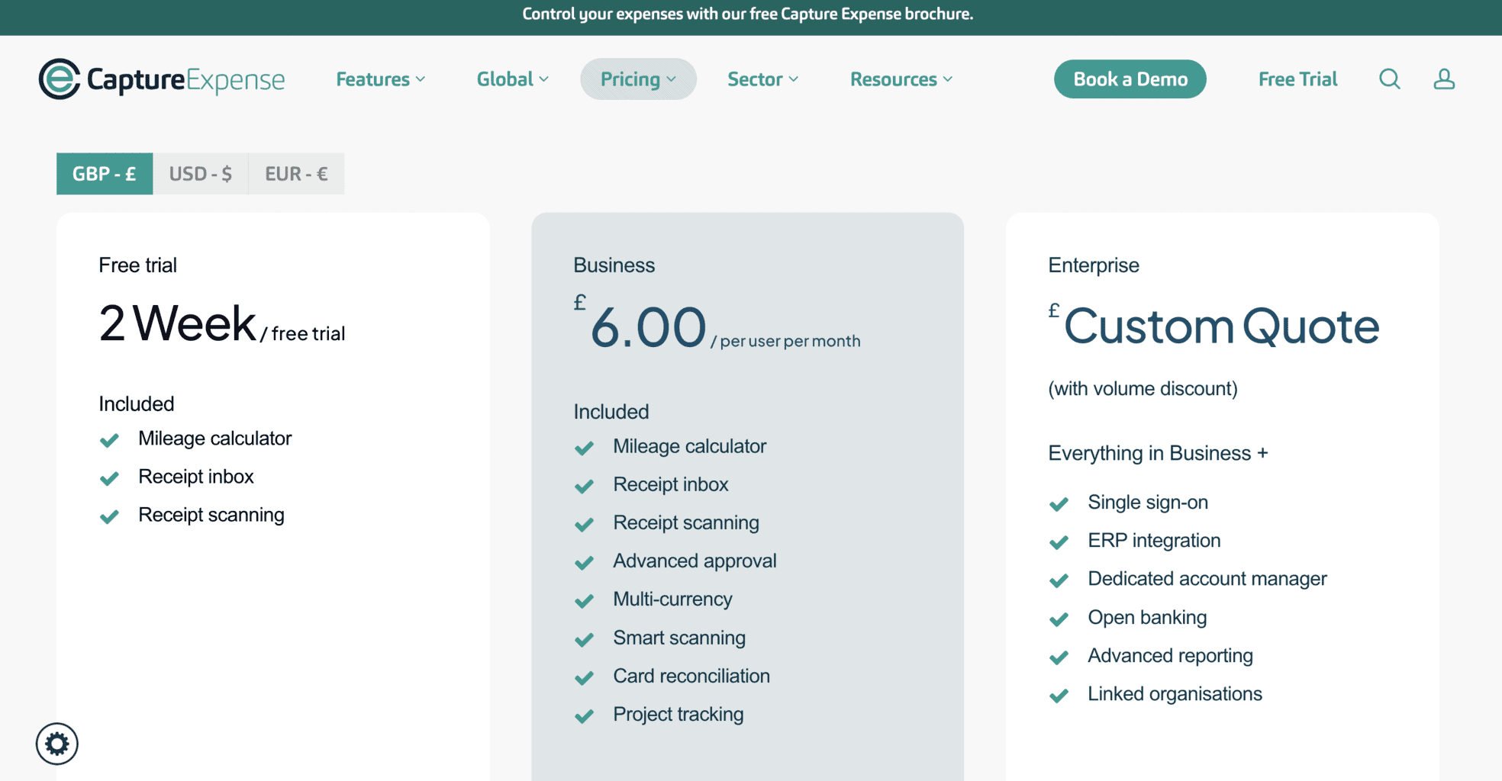Select the GBP - £ currency option

(105, 173)
